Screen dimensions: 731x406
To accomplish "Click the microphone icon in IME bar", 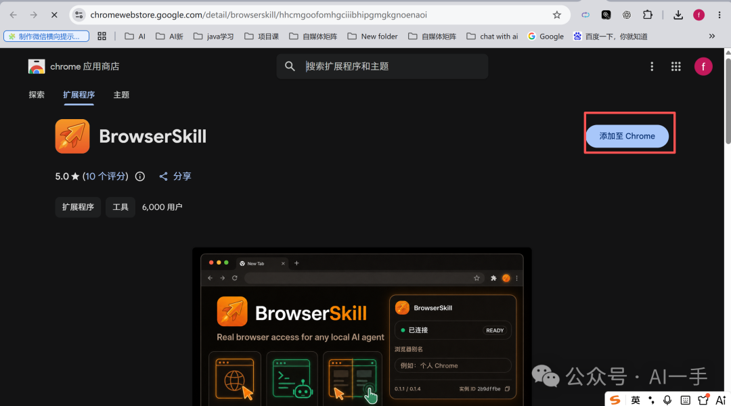I will (x=667, y=400).
